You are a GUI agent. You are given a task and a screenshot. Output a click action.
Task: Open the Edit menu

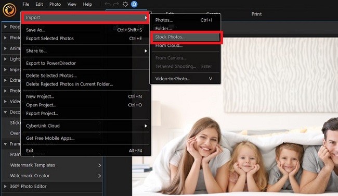(39, 4)
